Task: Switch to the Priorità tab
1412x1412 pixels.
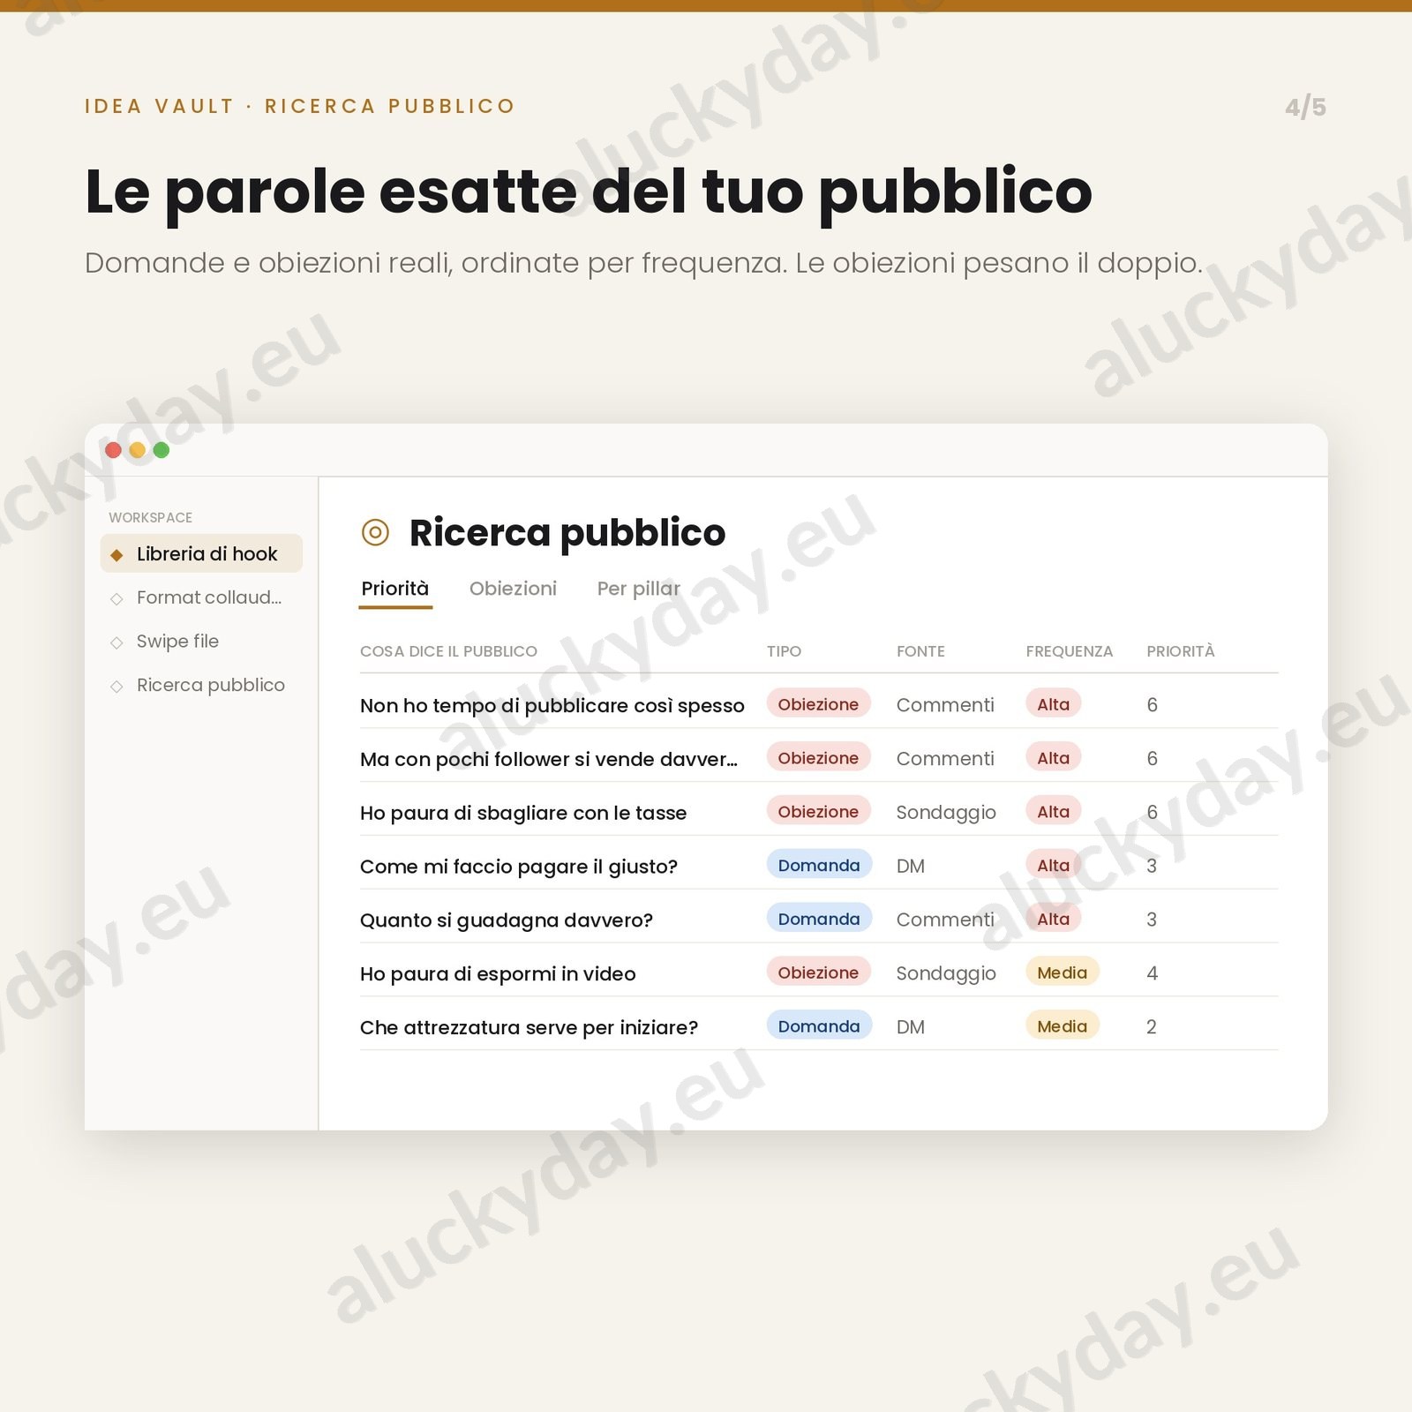Action: point(395,589)
